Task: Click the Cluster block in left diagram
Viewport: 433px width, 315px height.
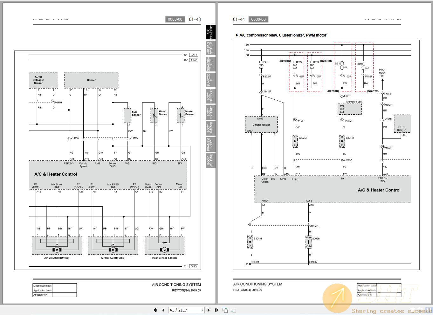Action: pos(91,80)
